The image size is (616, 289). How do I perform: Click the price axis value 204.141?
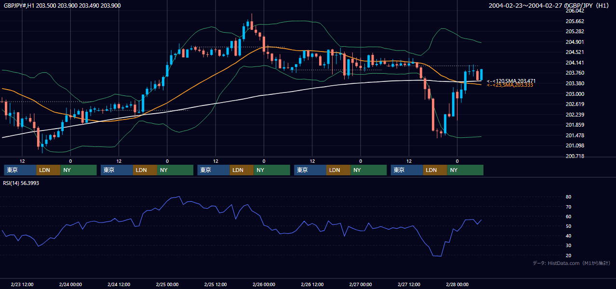(x=575, y=63)
